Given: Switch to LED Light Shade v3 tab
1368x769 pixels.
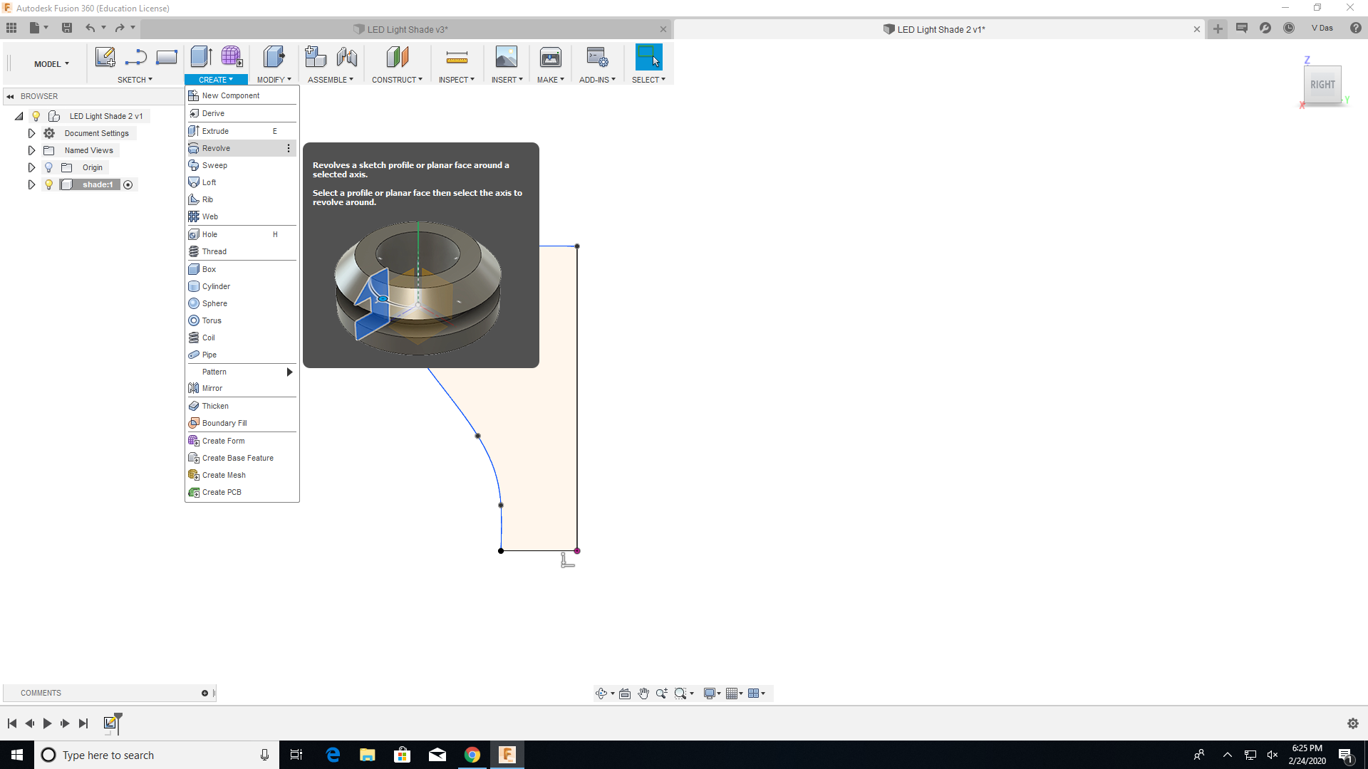Looking at the screenshot, I should 406,29.
